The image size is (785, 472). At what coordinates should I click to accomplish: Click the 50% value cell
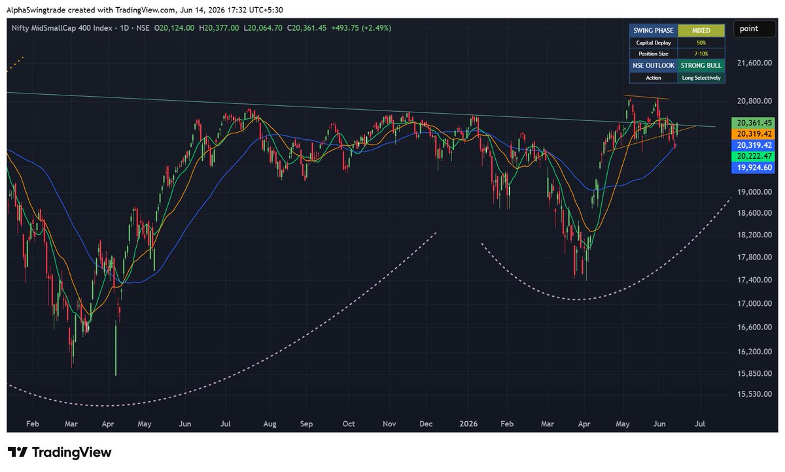click(x=701, y=42)
